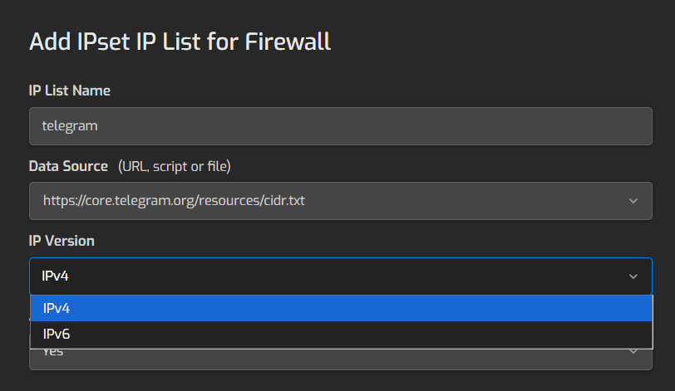Viewport: 675px width, 391px height.
Task: Click the Data Source dropdown chevron arrow
Action: click(633, 201)
